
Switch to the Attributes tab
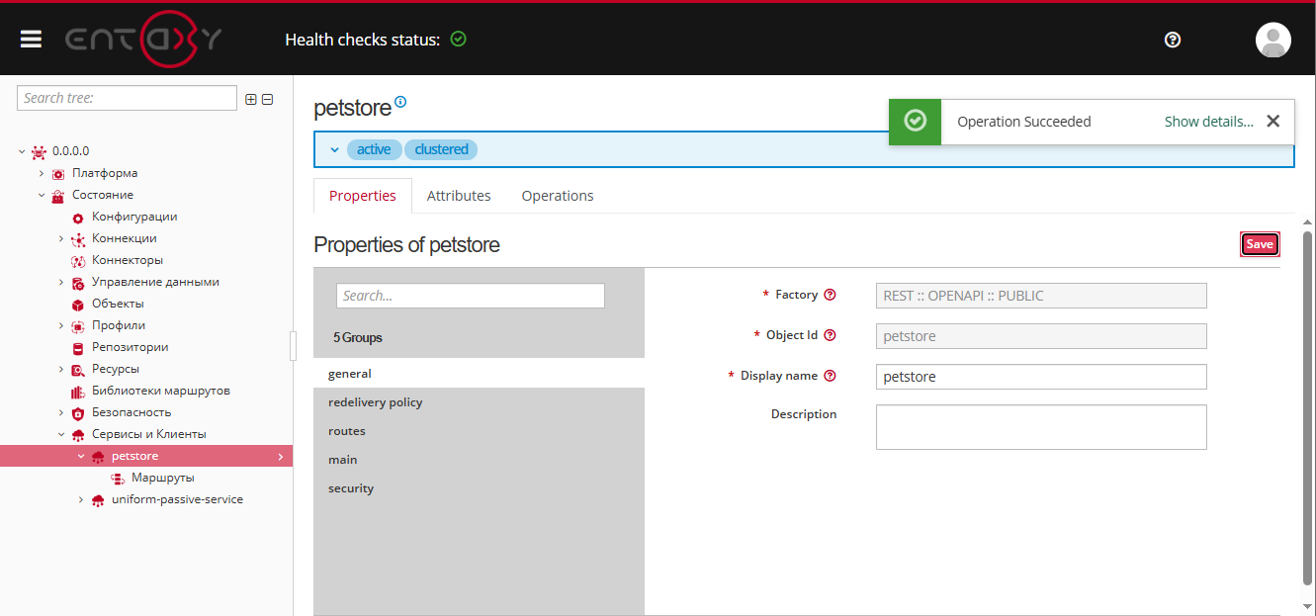pos(459,196)
